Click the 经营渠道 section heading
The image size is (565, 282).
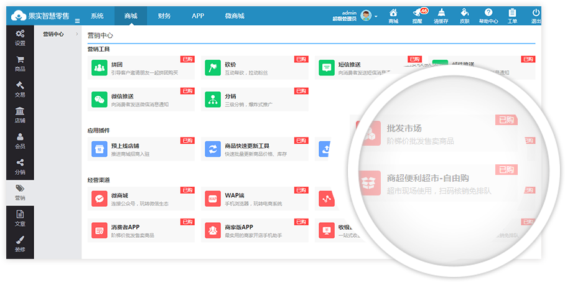98,179
